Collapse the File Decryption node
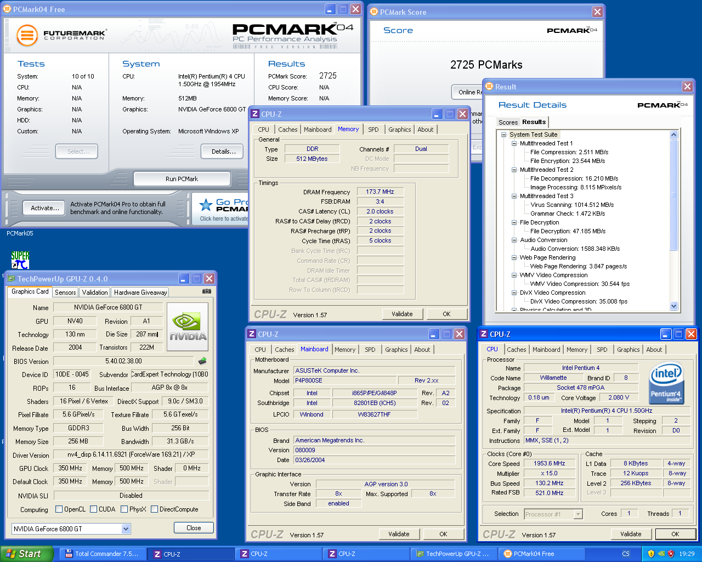The width and height of the screenshot is (702, 562). [x=514, y=222]
